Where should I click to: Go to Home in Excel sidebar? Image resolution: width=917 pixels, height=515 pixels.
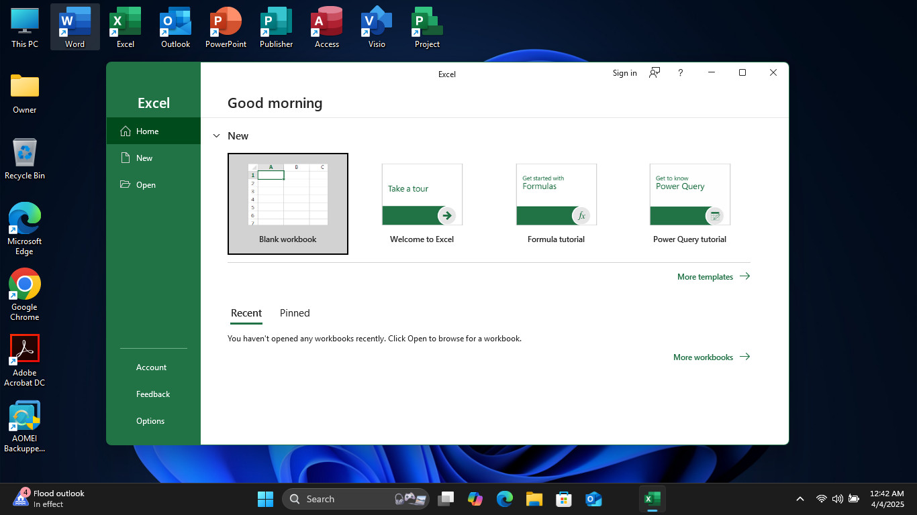(154, 131)
